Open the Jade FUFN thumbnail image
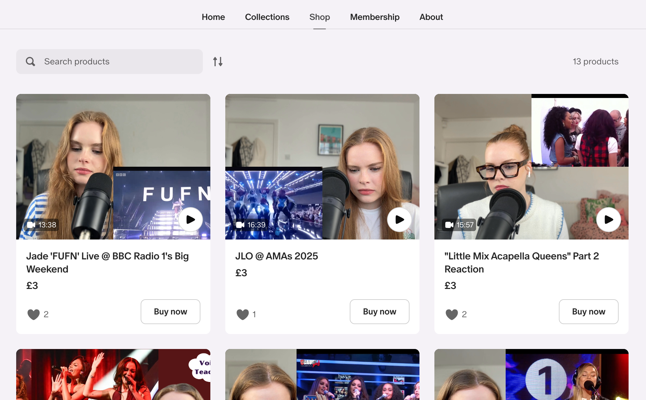Screen dimensions: 646x400 113,167
